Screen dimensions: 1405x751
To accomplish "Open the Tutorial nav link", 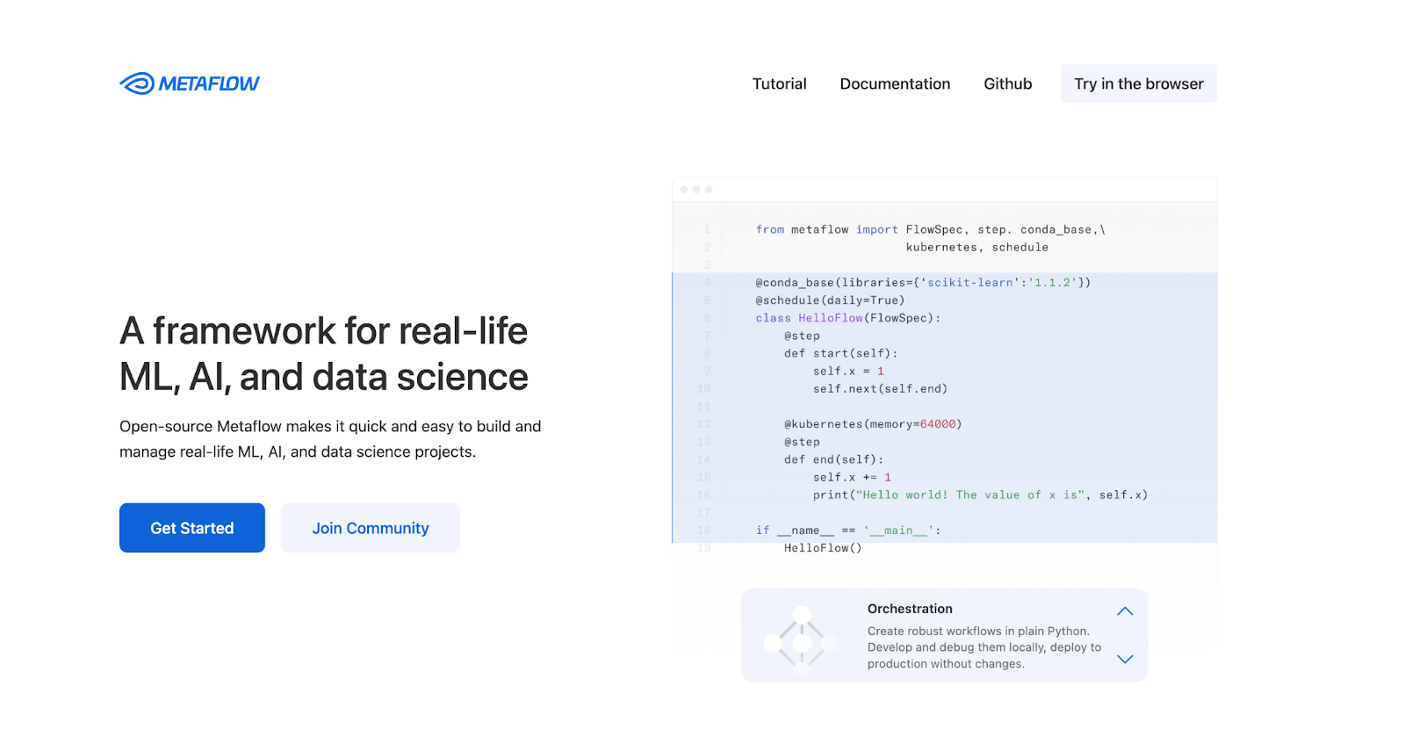I will pos(779,83).
